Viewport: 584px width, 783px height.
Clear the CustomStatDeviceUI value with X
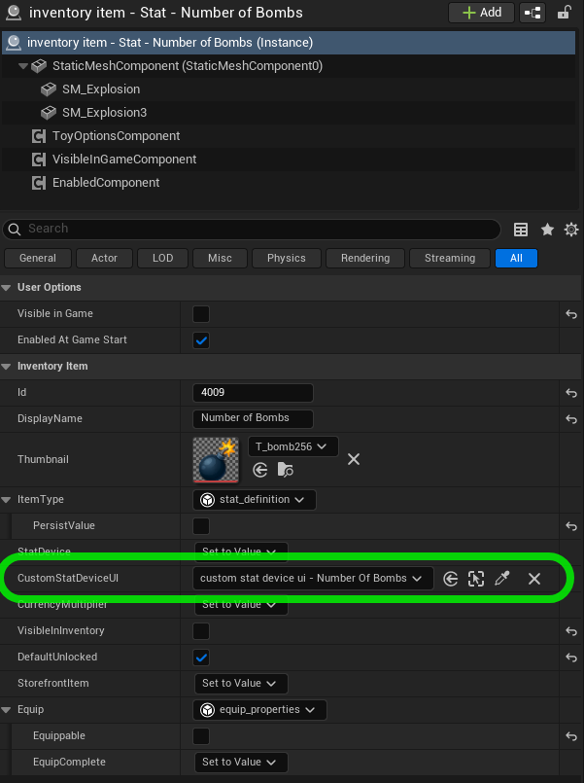[533, 579]
